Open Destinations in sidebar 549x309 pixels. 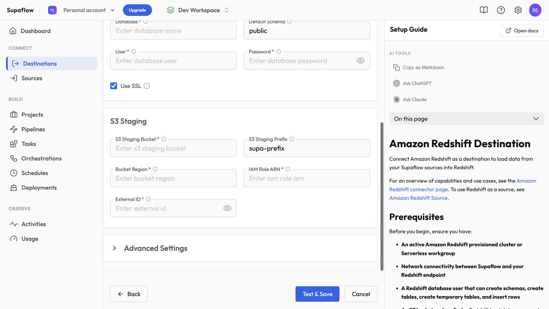tap(51, 64)
